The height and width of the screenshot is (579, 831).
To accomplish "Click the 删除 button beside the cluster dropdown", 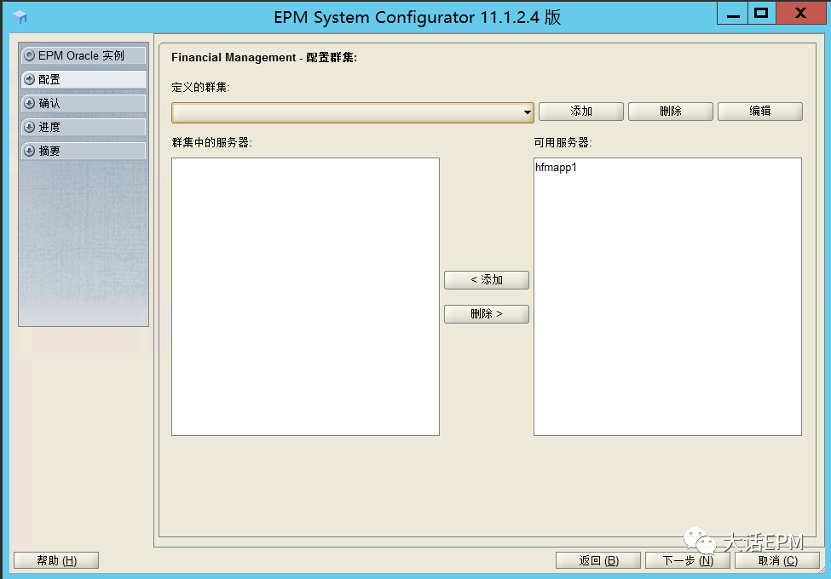I will pos(671,112).
